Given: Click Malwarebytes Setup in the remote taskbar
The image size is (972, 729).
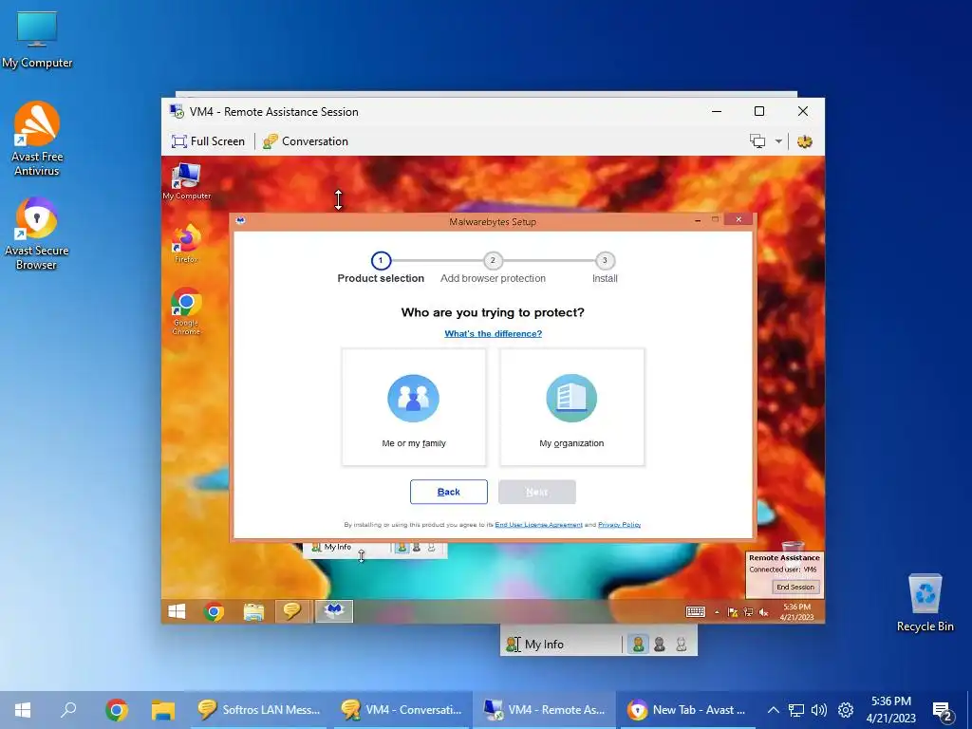Looking at the screenshot, I should pyautogui.click(x=334, y=612).
